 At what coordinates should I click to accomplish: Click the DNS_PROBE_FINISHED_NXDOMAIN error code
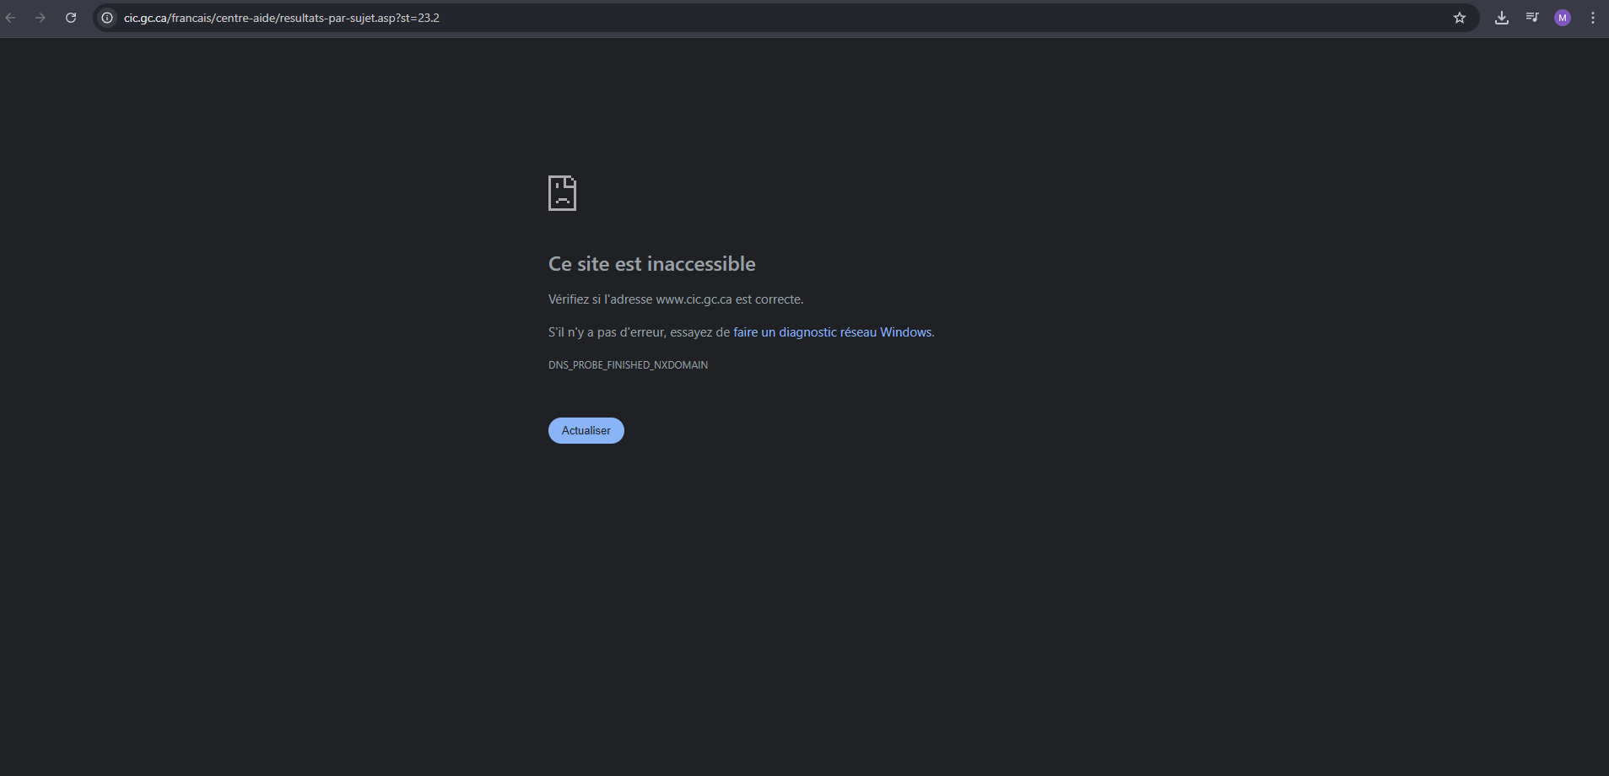(x=628, y=365)
